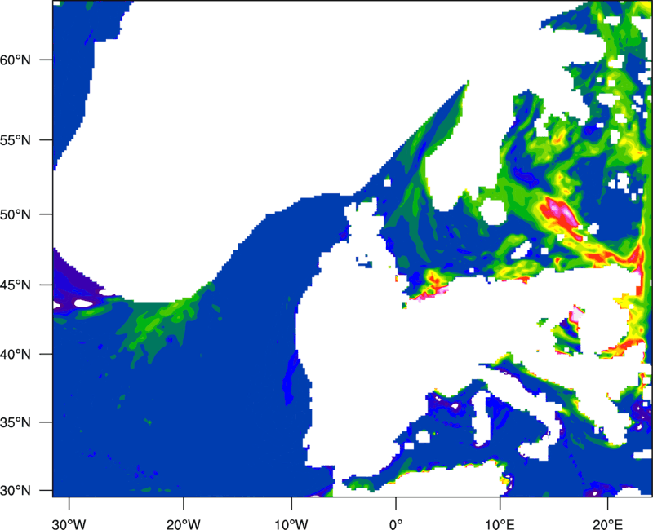
Task: Click the 30°N latitude label
Action: [x=16, y=491]
